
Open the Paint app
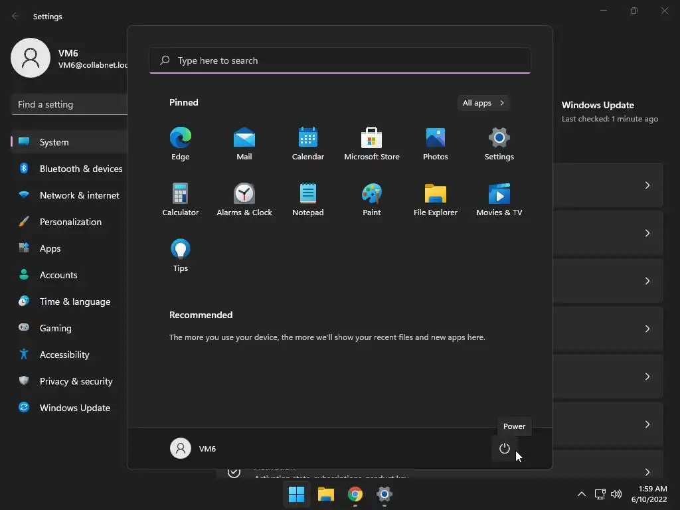pyautogui.click(x=372, y=199)
